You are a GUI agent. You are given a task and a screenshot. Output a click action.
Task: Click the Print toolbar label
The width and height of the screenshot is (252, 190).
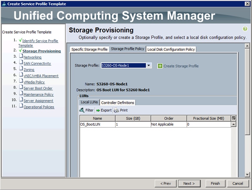click(x=124, y=110)
